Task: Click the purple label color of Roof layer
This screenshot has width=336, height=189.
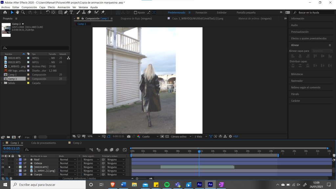Action: 20,159
